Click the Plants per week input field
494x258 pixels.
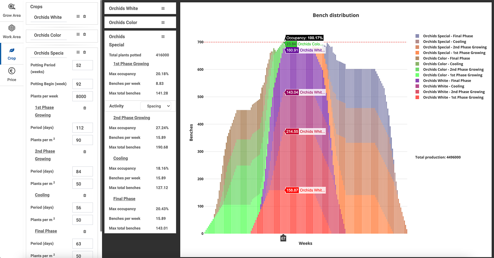[x=82, y=97]
